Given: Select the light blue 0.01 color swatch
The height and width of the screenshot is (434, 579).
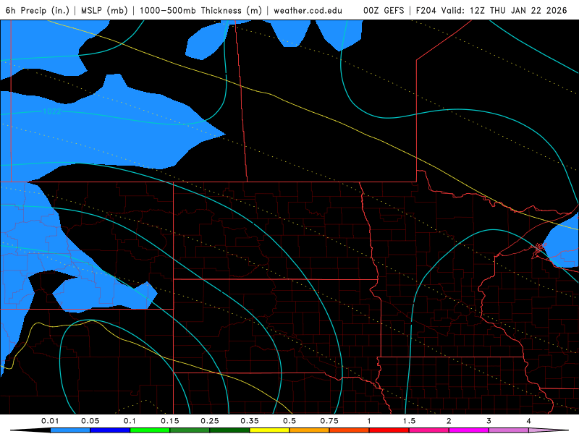Looking at the screenshot, I should pyautogui.click(x=70, y=430).
